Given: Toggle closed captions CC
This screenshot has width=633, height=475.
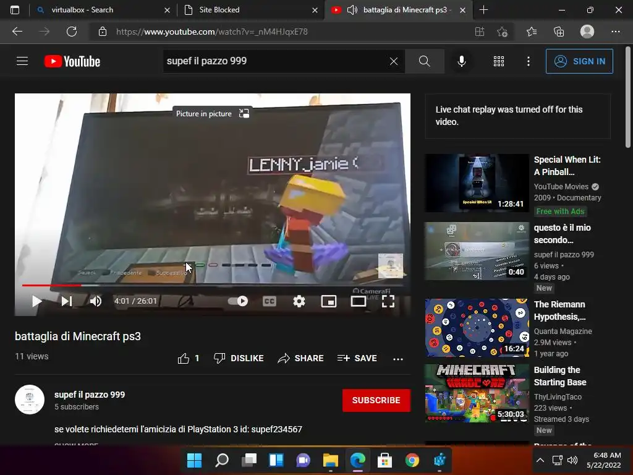Looking at the screenshot, I should 270,301.
